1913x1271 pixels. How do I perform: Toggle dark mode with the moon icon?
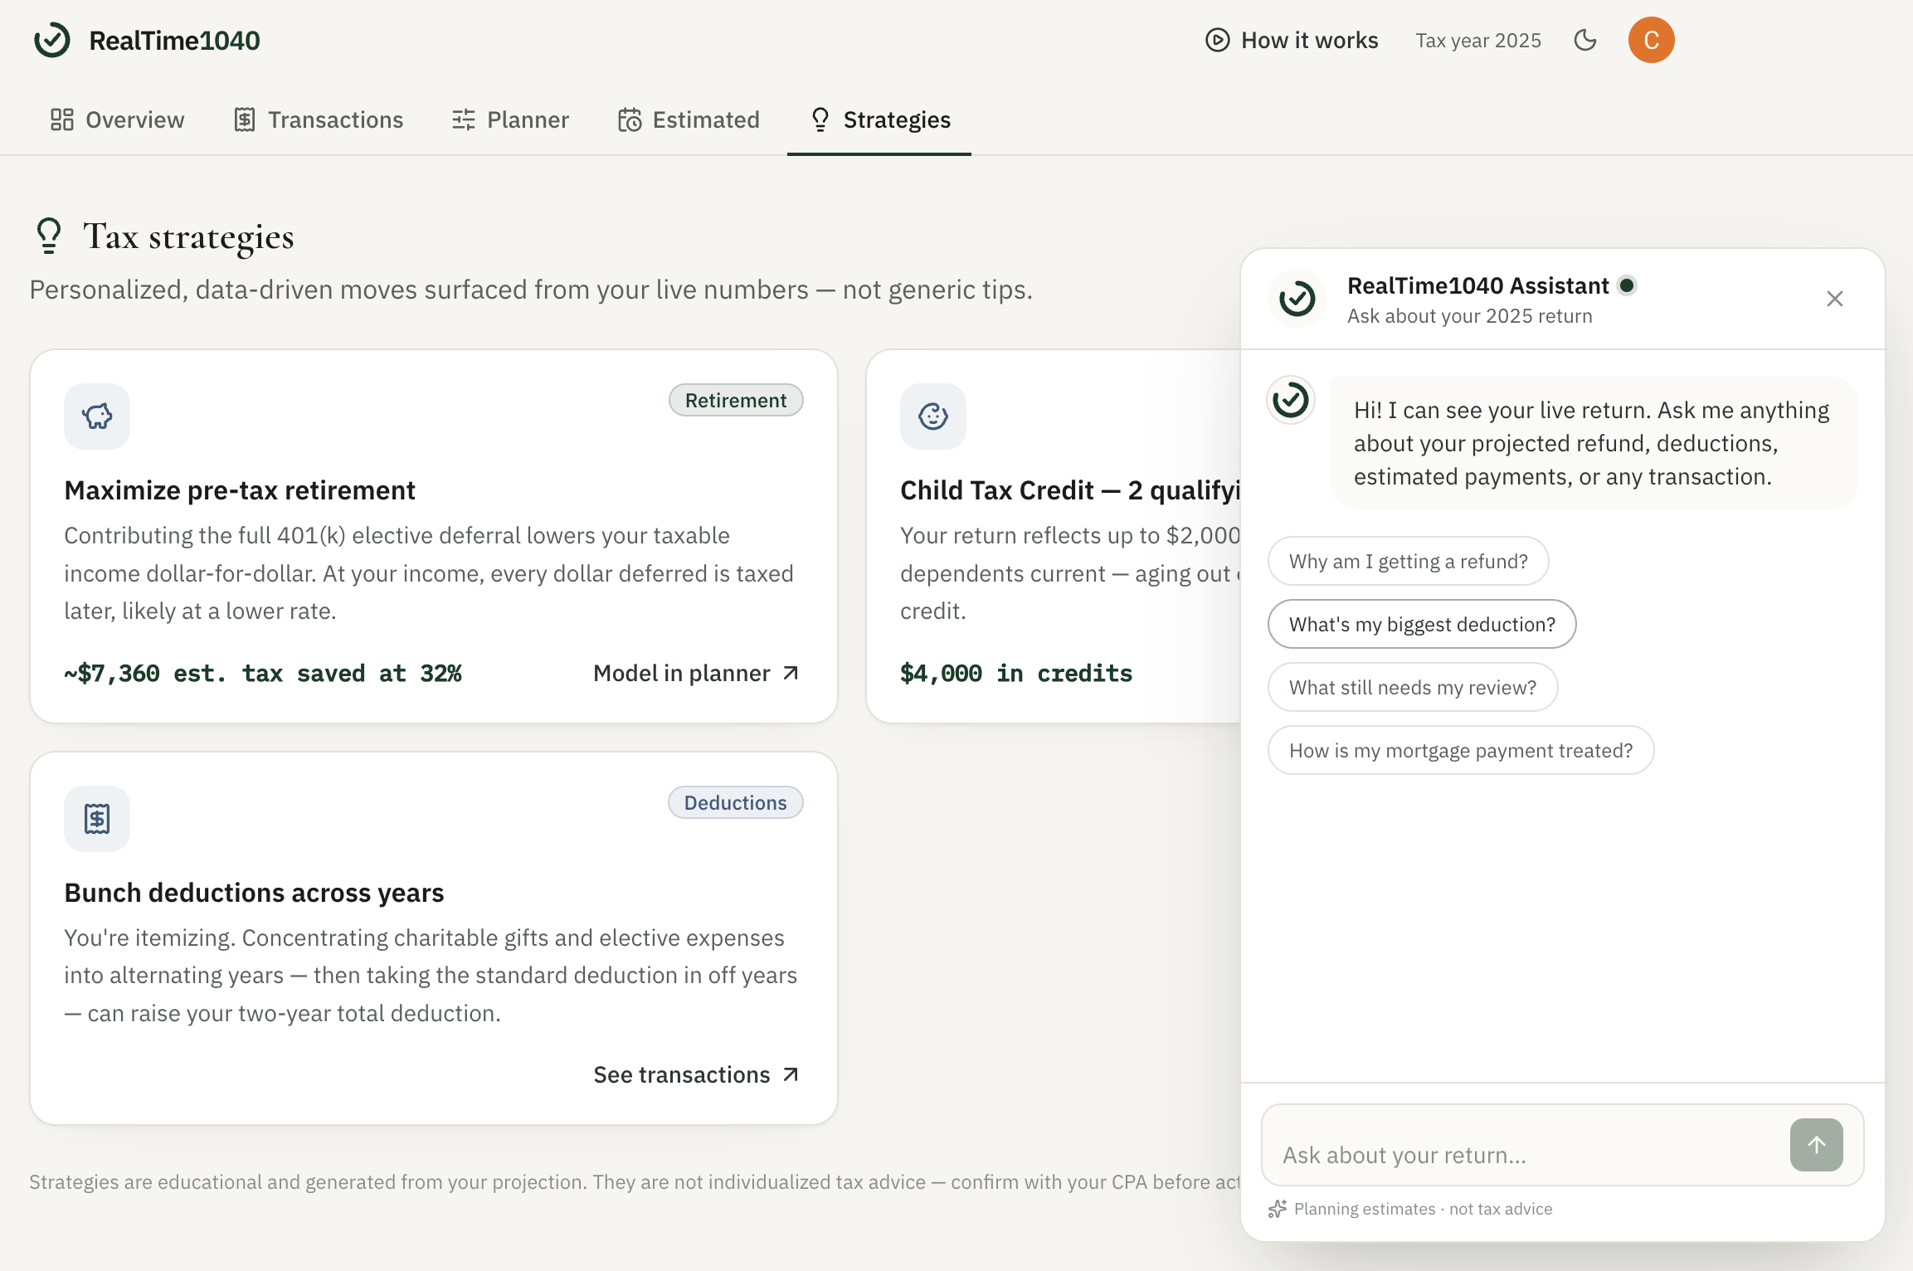tap(1585, 40)
